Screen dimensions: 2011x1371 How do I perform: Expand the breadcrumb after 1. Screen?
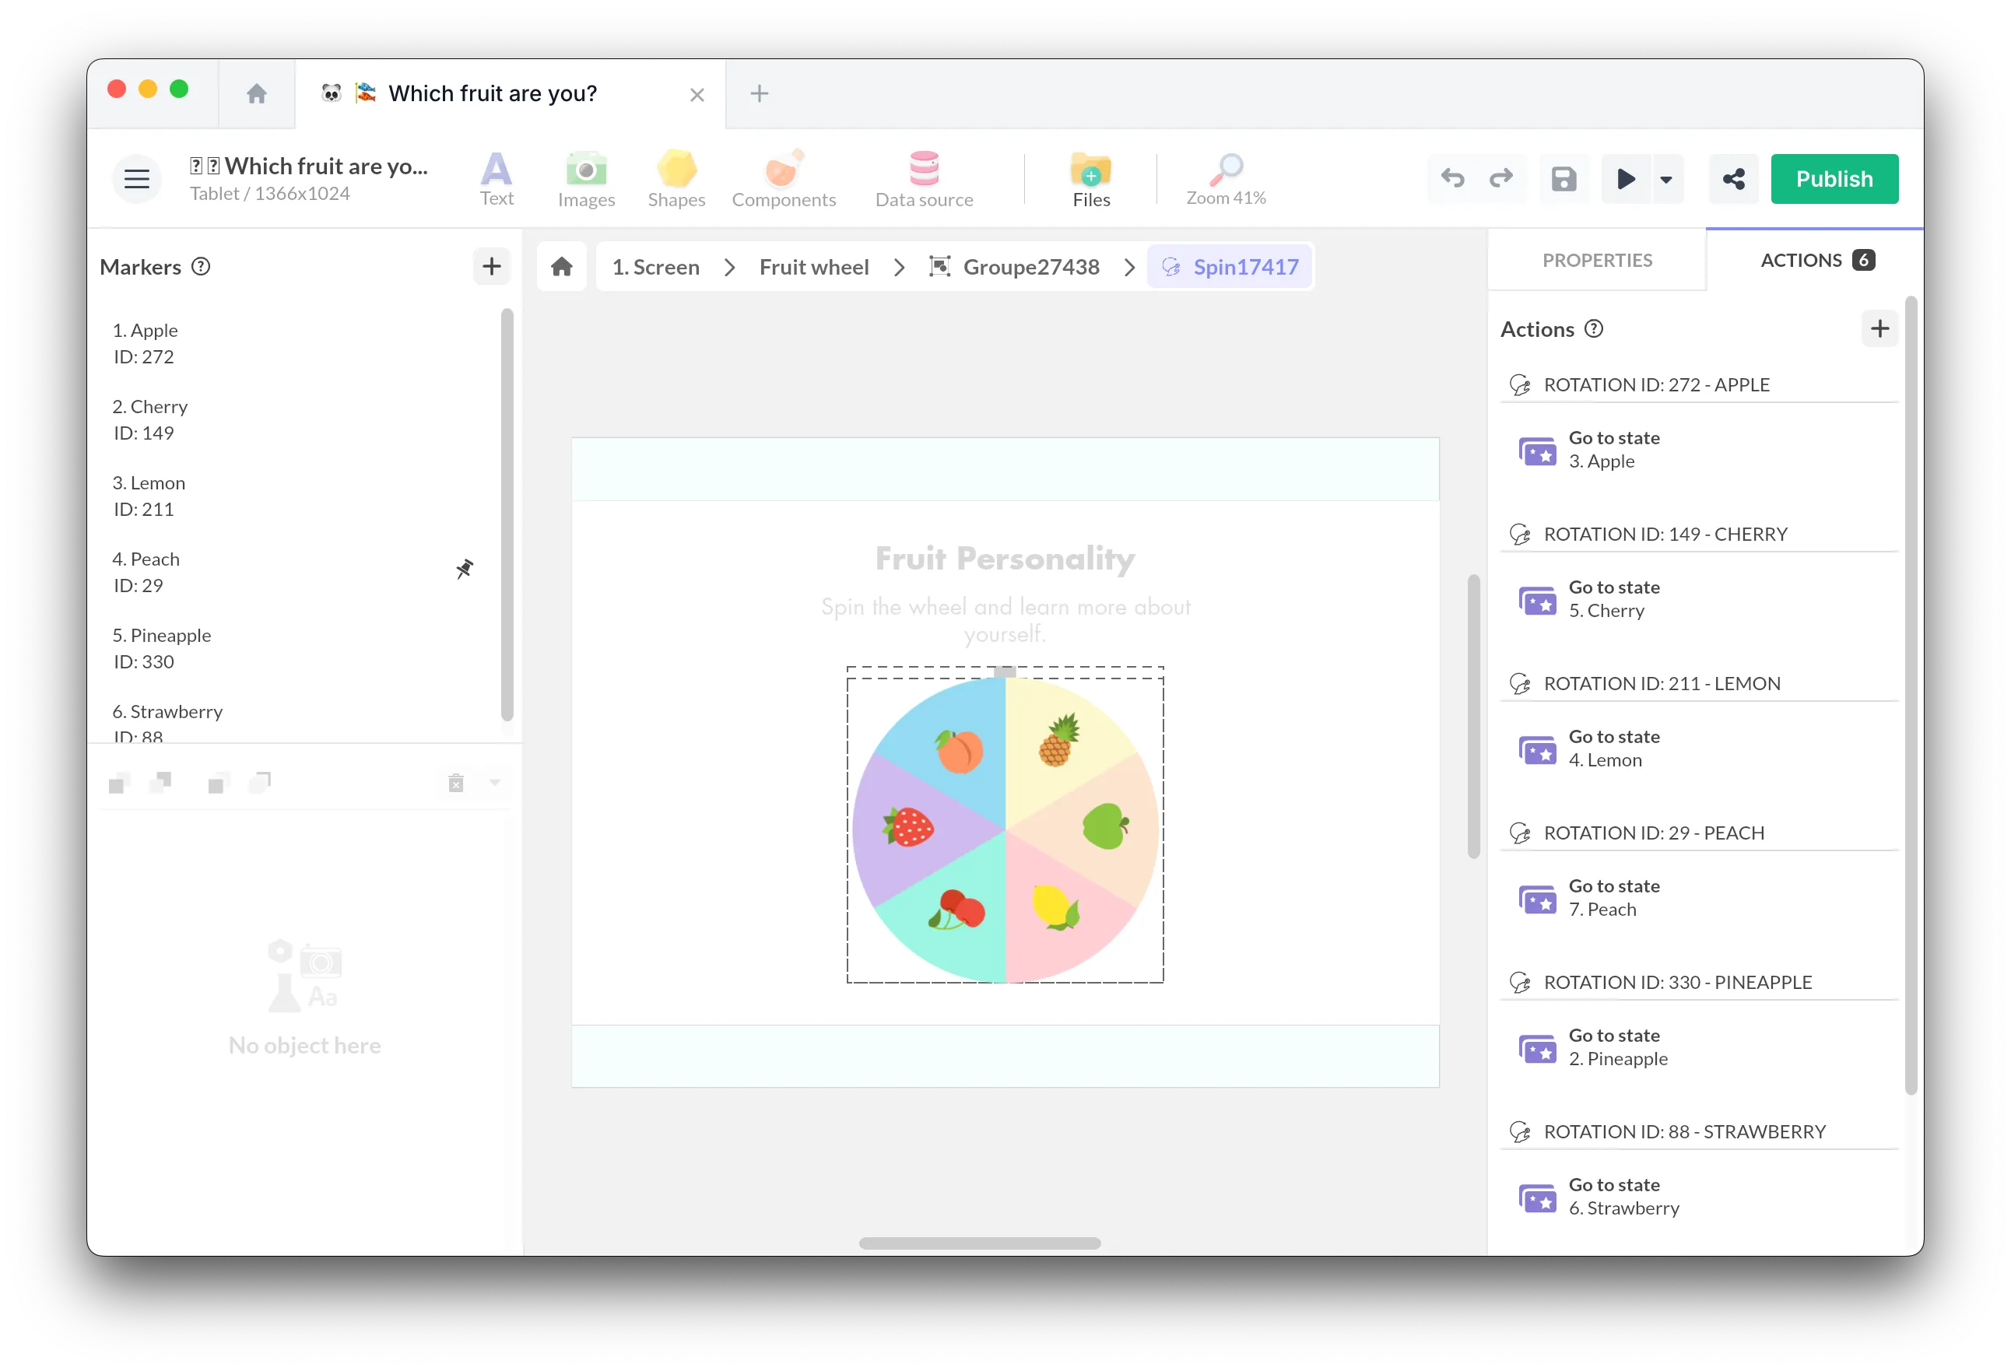728,268
